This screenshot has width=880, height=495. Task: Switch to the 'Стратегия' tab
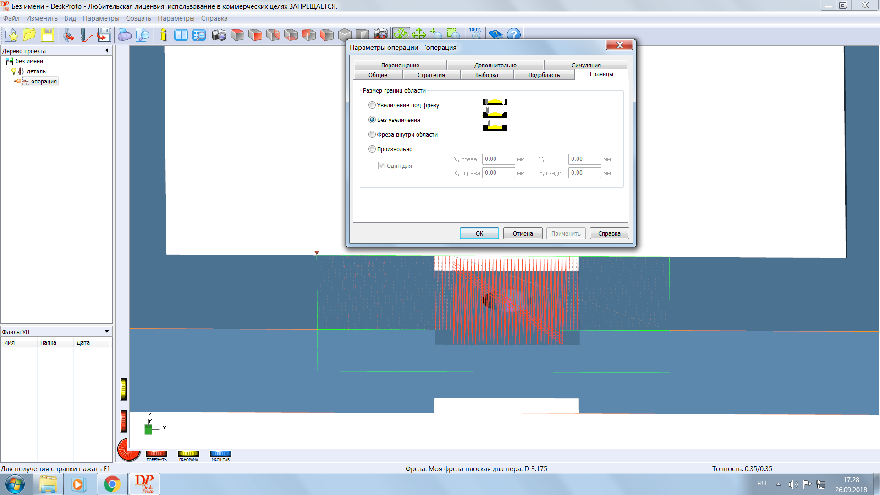pos(431,75)
